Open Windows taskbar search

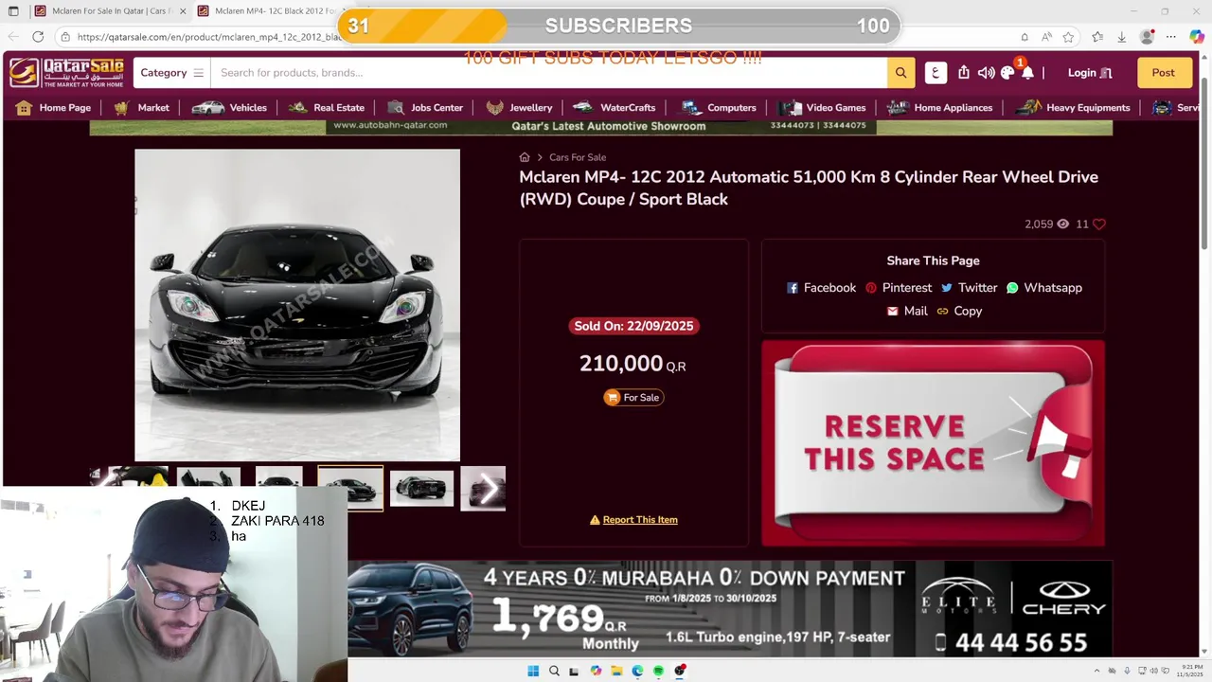point(554,671)
